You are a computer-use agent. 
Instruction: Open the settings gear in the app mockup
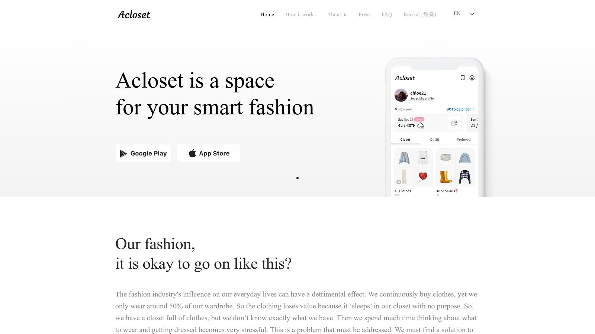[472, 78]
